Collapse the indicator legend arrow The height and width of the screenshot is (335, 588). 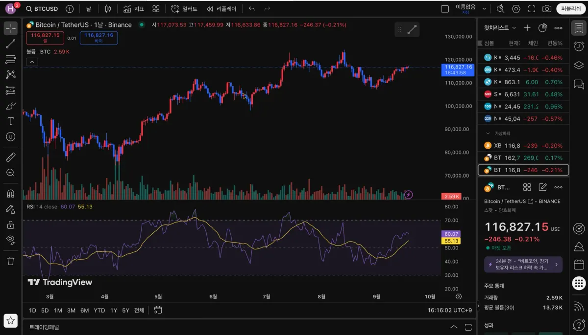(x=32, y=62)
